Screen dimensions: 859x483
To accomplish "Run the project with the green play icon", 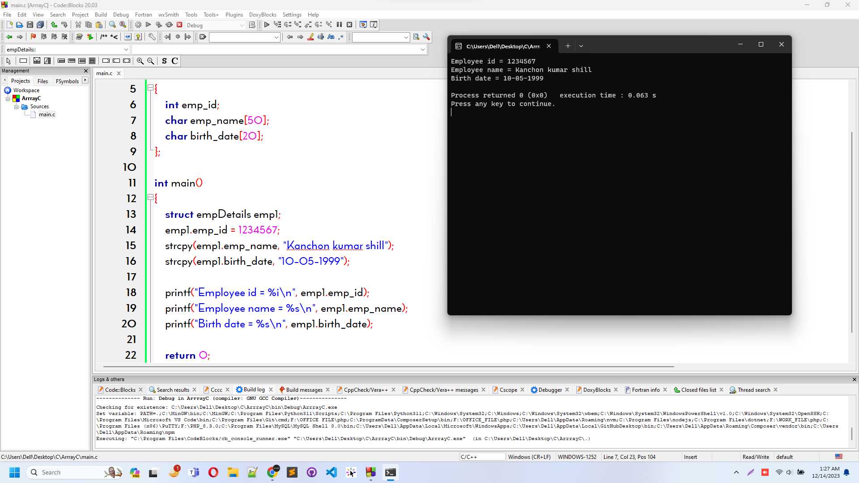I will click(x=149, y=25).
